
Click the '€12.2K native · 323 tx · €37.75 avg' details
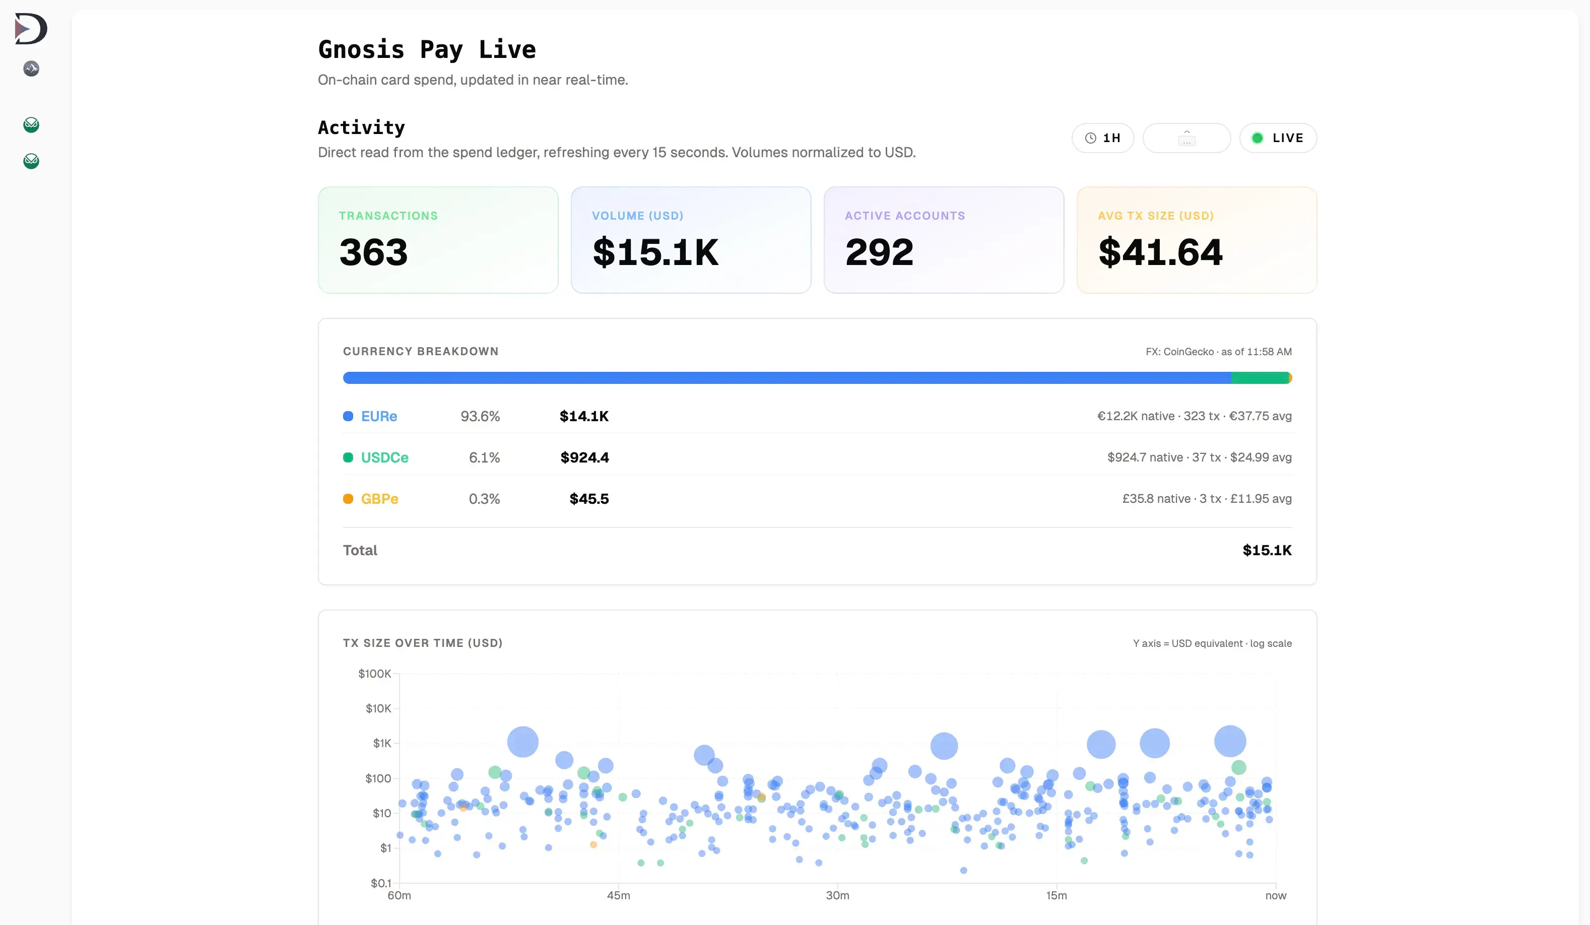1195,417
